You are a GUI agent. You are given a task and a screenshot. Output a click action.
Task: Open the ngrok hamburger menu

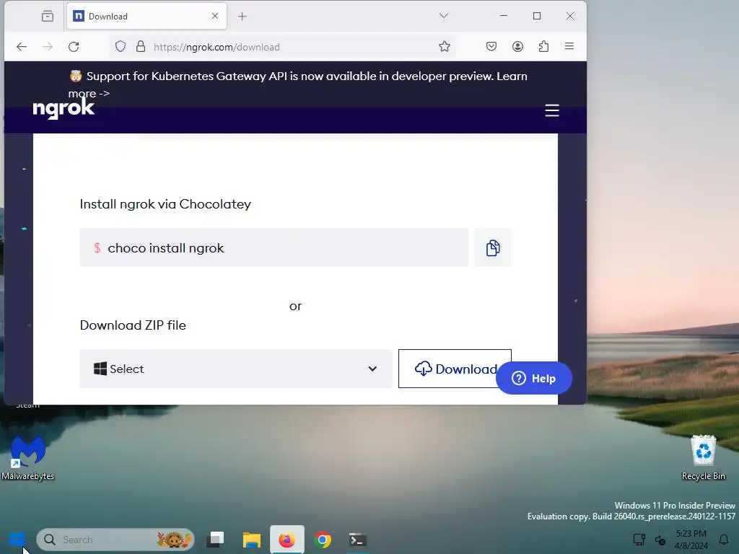[x=552, y=110]
